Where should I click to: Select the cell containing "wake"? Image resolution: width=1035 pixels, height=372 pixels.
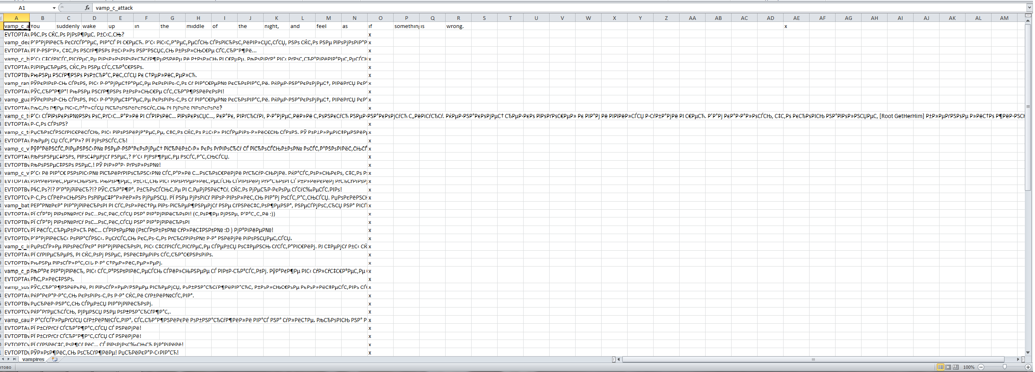pos(94,26)
